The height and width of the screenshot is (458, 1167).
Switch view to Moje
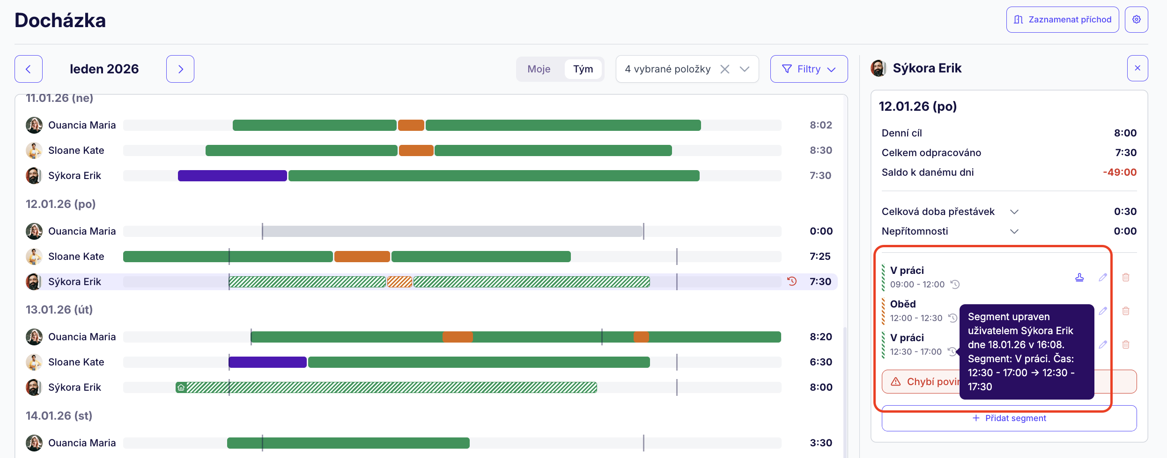[x=539, y=69]
